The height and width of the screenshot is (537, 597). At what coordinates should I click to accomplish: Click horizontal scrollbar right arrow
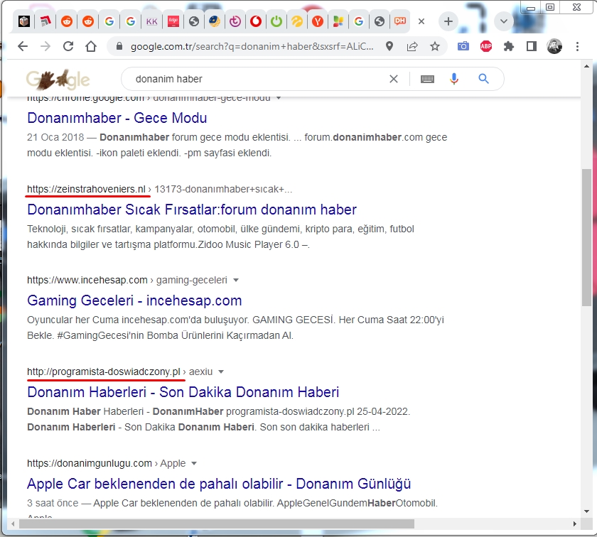click(x=575, y=524)
